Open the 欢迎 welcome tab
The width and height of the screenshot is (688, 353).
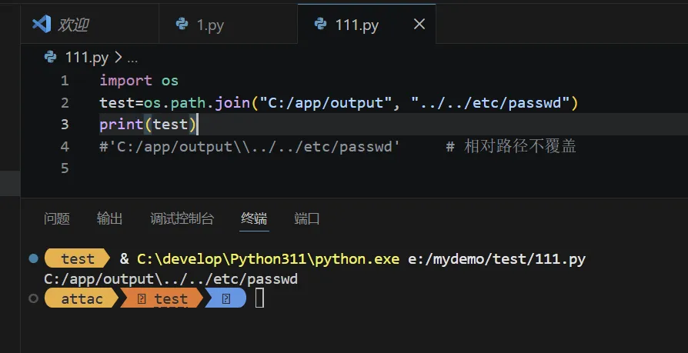point(89,24)
